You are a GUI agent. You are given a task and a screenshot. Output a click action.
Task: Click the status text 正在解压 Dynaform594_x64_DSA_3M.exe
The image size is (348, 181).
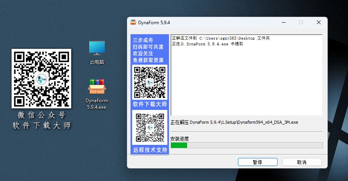[234, 122]
